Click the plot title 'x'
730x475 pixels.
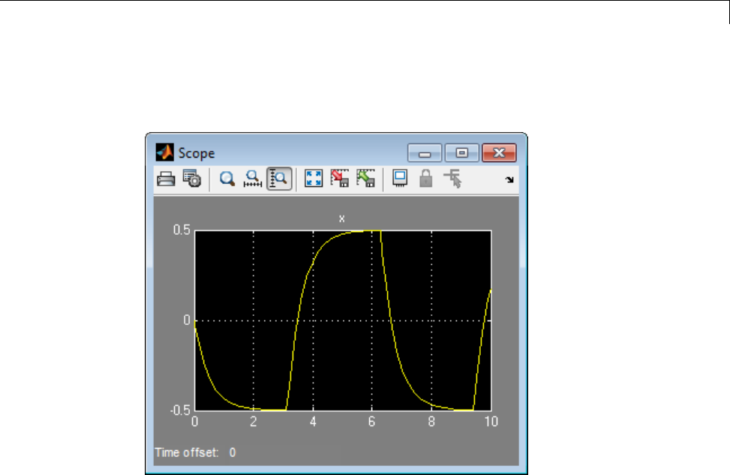tap(341, 218)
